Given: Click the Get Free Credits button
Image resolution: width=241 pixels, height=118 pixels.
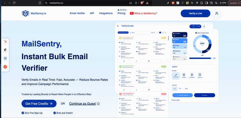Looking at the screenshot, I should coord(39,104).
